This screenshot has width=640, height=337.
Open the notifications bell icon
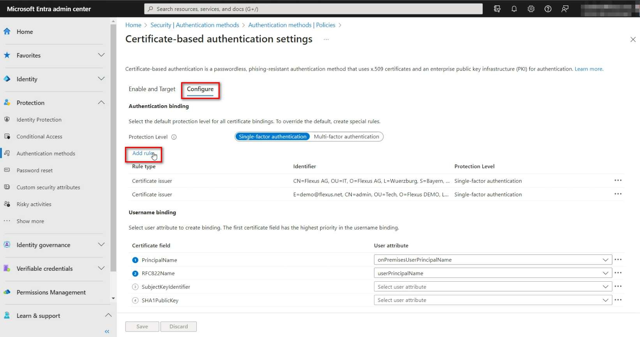coord(514,9)
